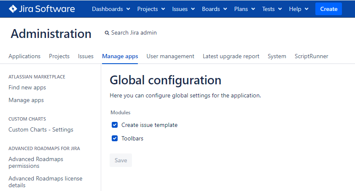Select the System administration tab
This screenshot has height=191, width=355.
point(277,56)
